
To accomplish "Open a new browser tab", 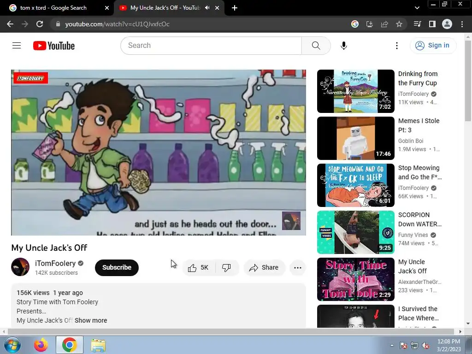I will [x=235, y=8].
